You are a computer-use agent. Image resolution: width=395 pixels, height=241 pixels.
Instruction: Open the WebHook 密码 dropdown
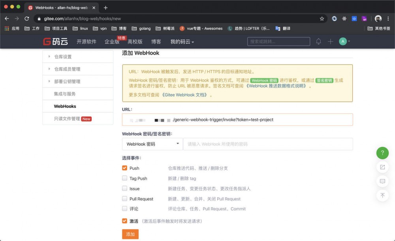click(152, 144)
